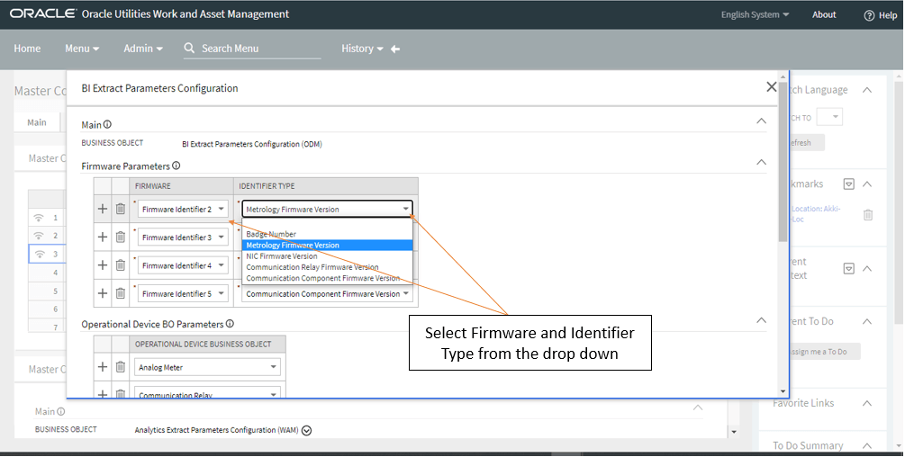
Task: Click broadcast icon on row 1
Action: pos(39,218)
